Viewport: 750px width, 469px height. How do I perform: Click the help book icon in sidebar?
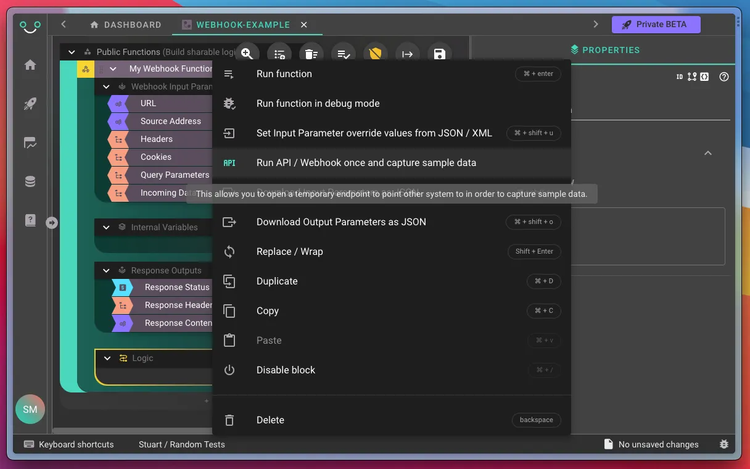tap(30, 220)
